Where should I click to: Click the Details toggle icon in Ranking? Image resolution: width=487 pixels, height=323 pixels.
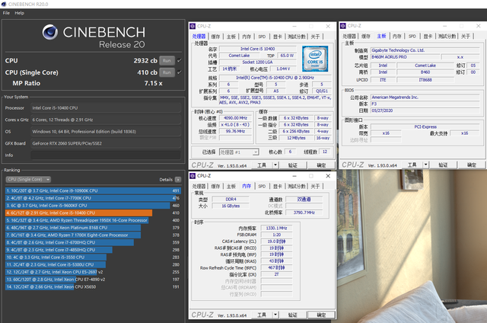click(178, 180)
